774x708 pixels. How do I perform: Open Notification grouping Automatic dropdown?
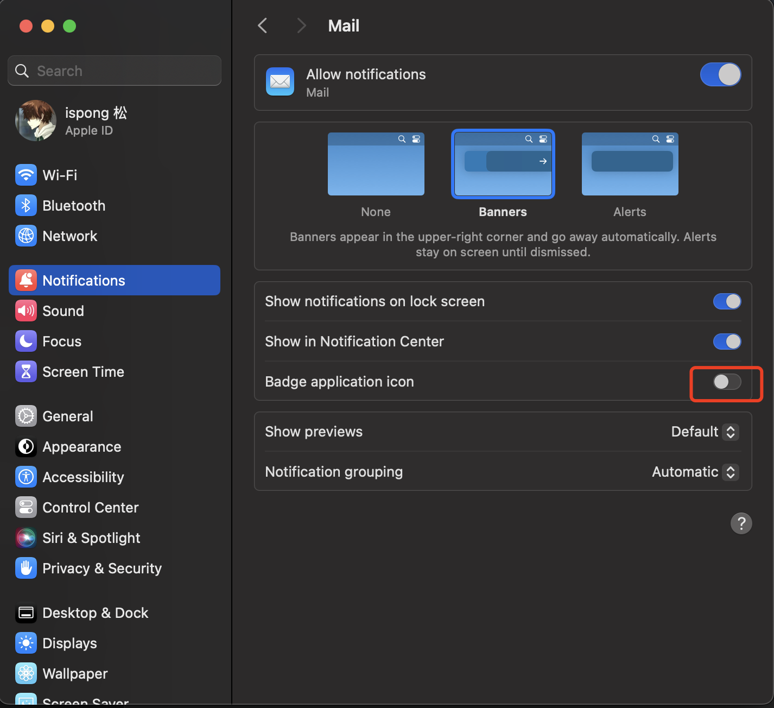pos(695,472)
